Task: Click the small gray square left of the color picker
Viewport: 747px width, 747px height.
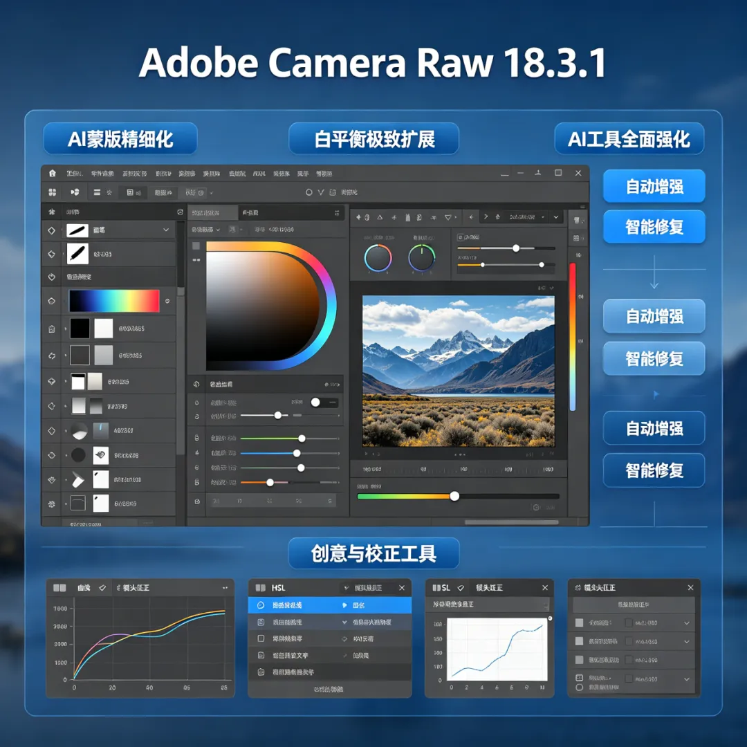Action: 196,246
